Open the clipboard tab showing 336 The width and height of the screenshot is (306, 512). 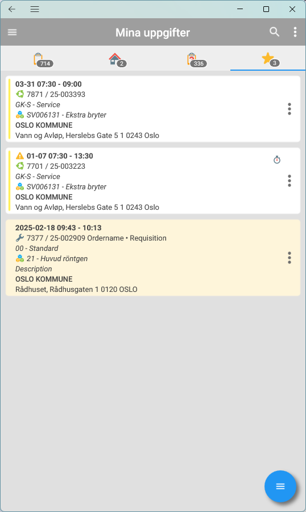click(196, 59)
